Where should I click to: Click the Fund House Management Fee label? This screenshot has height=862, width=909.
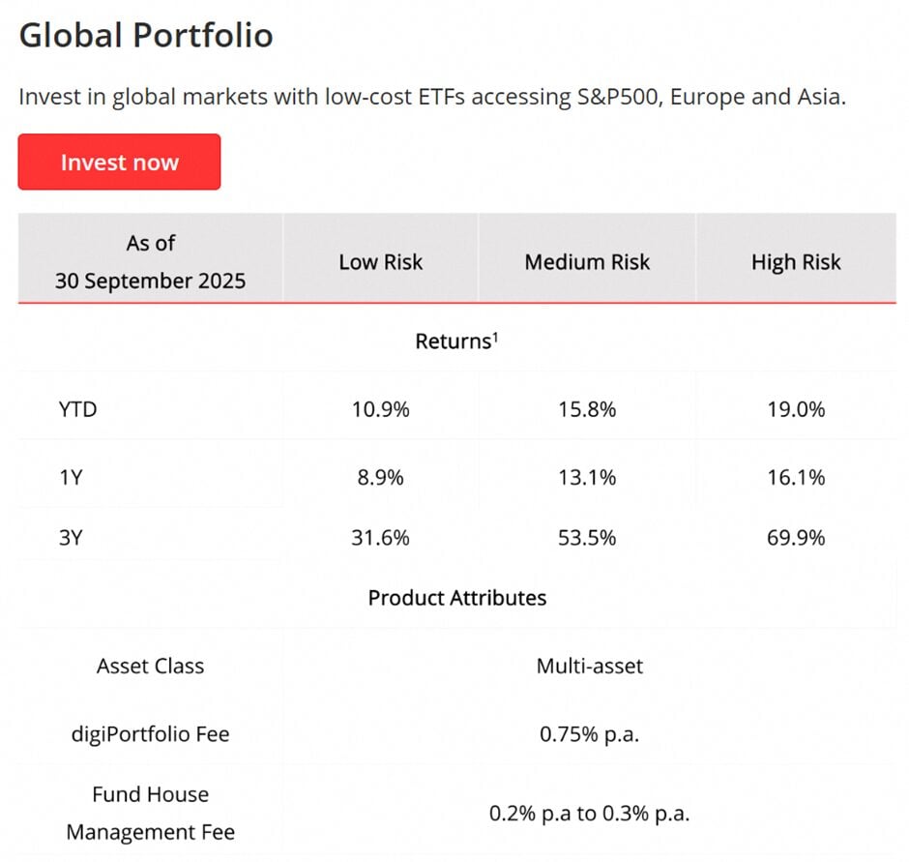tap(150, 813)
